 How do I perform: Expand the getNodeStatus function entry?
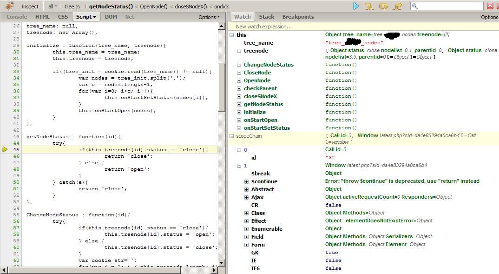pos(239,104)
